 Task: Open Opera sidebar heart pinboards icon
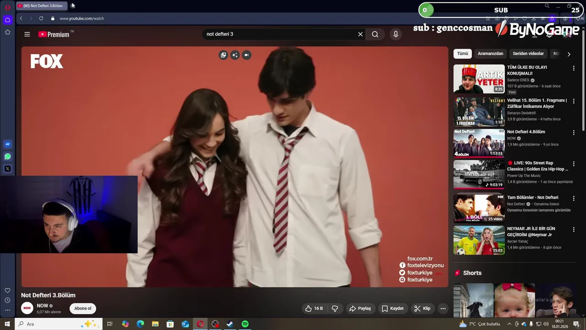coord(7,291)
